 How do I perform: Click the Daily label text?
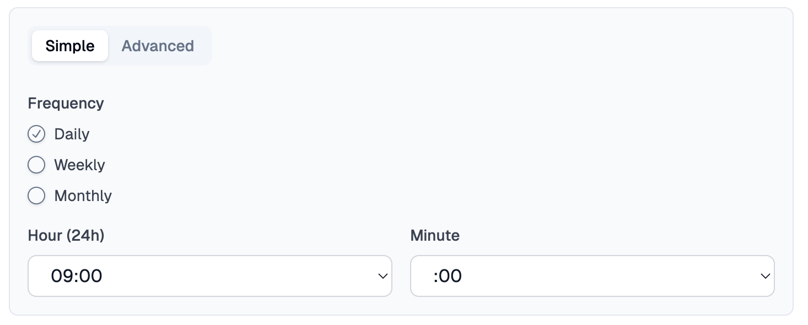[x=72, y=134]
